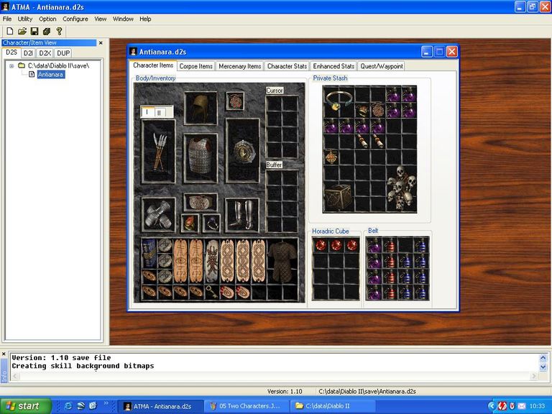
Task: Switch to weapon set II
Action: pyautogui.click(x=159, y=113)
